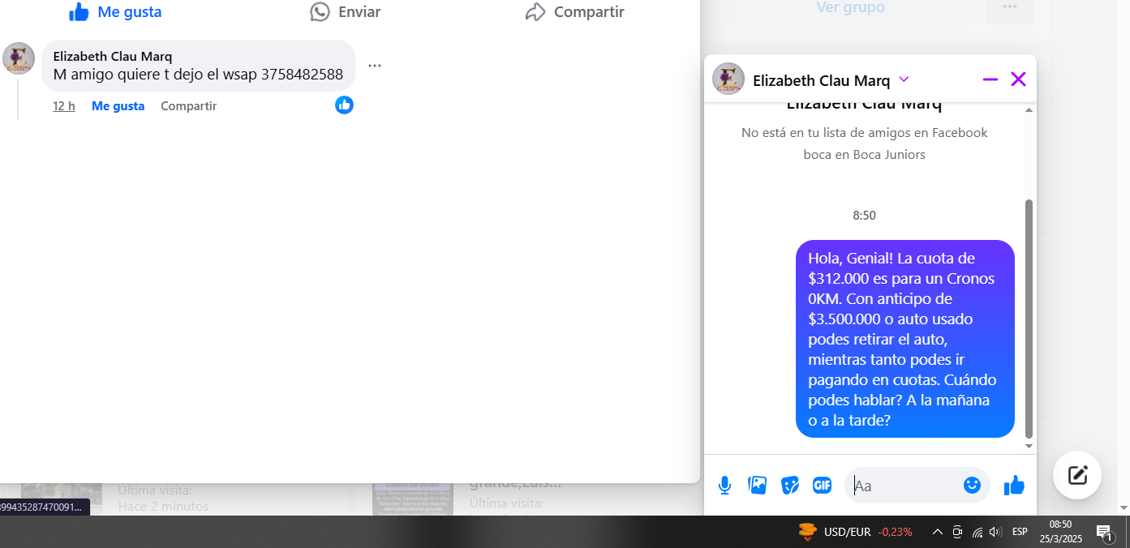
Task: Show hidden system tray icons
Action: [937, 532]
